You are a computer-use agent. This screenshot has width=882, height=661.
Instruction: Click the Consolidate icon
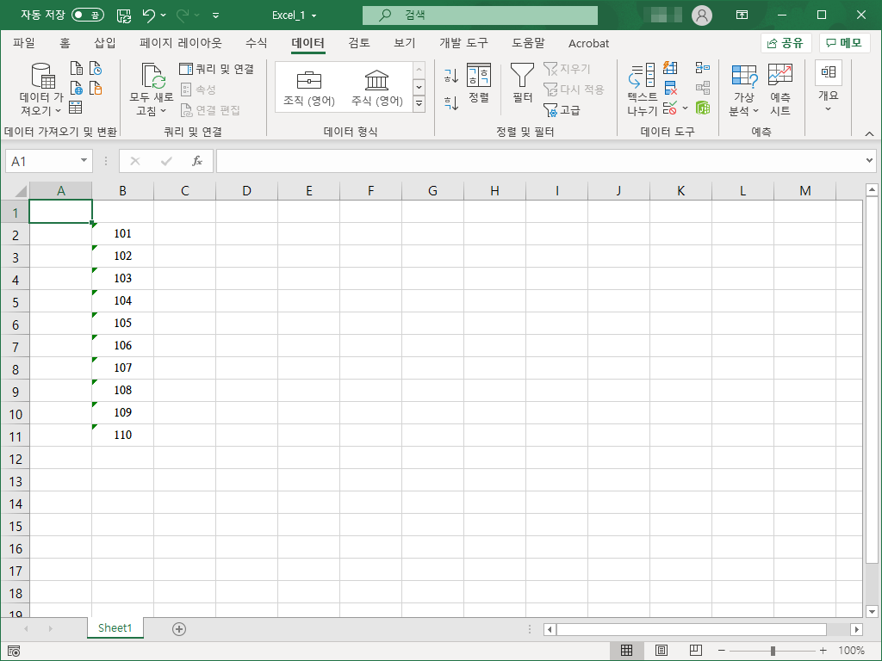tap(703, 68)
